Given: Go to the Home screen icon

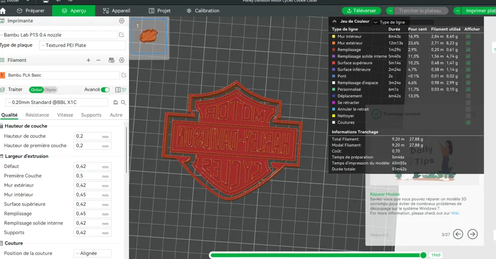Looking at the screenshot, I should pyautogui.click(x=3, y=11).
